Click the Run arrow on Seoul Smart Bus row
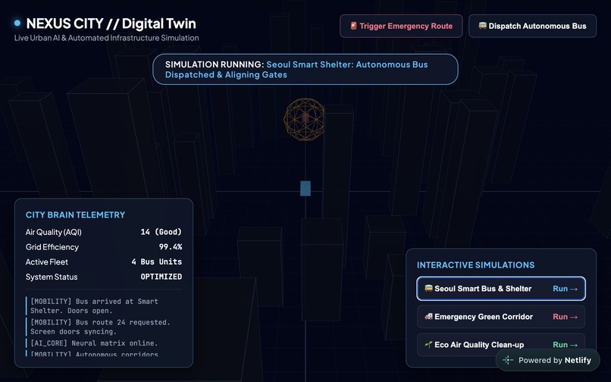Viewport: 611px width, 382px height. tap(565, 289)
